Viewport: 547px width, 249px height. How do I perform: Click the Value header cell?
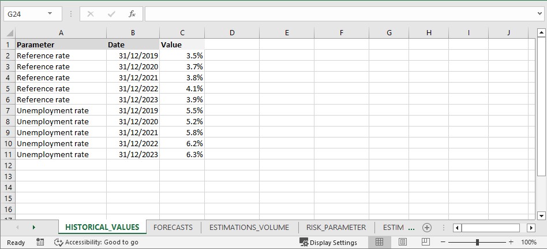[182, 44]
